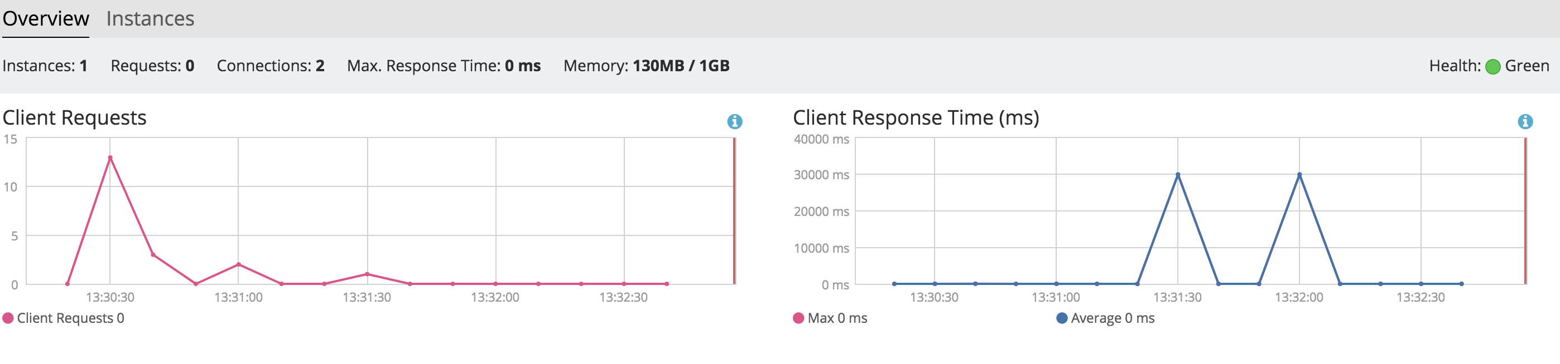Open the Overview tab

click(x=45, y=19)
